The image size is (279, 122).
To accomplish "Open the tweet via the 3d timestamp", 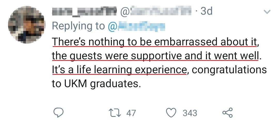I will [206, 11].
